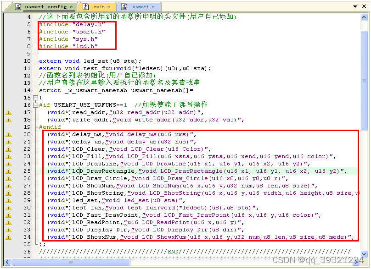Click the warning icon on line 20
371x269 pixels.
point(8,134)
